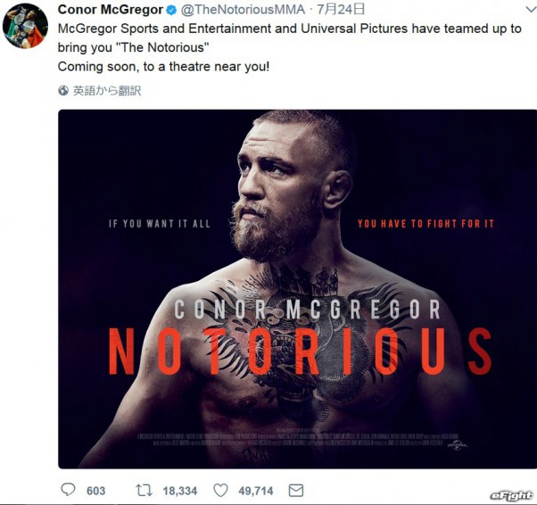Click the 49,714 likes count
Screen dimensions: 537x505
click(254, 491)
